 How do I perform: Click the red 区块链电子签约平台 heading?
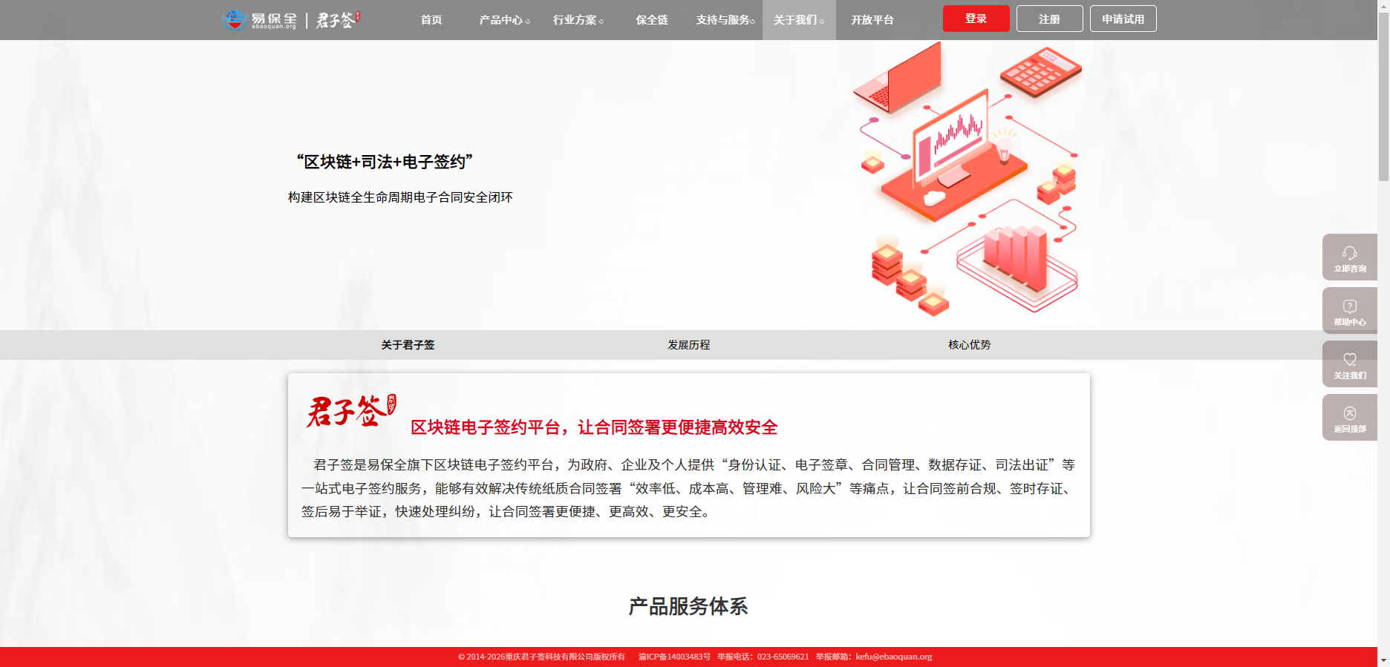pos(594,427)
